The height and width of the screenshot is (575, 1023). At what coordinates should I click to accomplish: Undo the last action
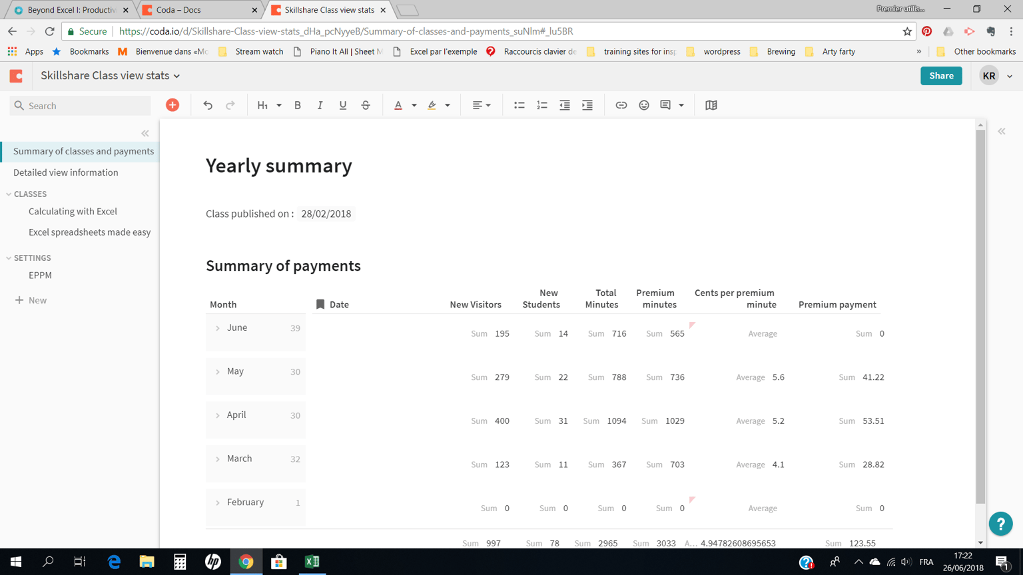(x=208, y=105)
